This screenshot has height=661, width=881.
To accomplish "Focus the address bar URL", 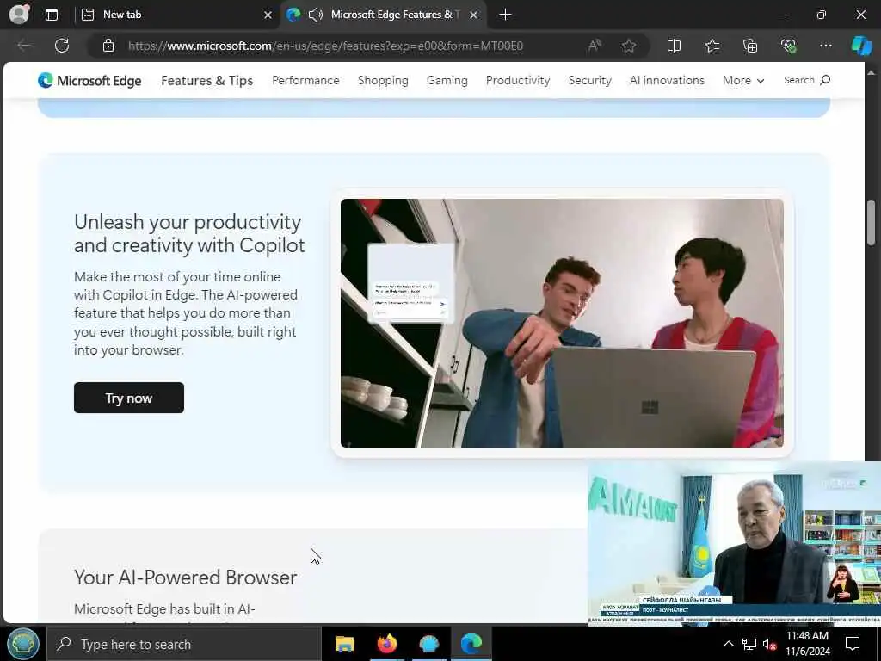I will pyautogui.click(x=325, y=46).
